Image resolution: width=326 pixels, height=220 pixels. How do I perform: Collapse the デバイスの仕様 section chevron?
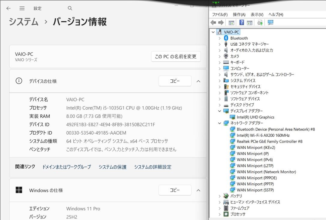point(198,81)
